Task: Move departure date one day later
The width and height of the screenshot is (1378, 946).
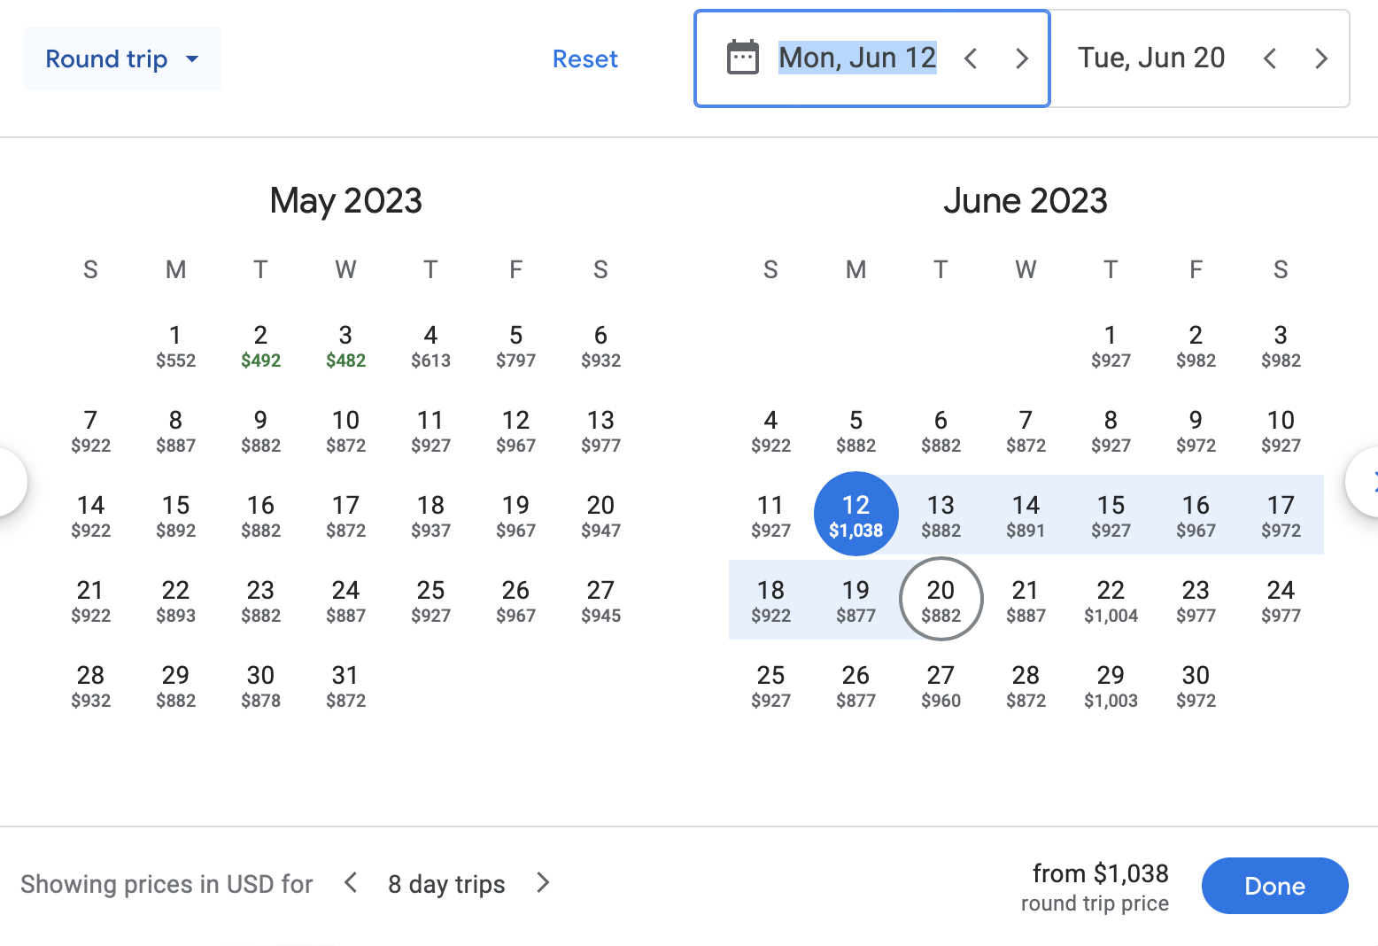Action: click(x=1022, y=58)
